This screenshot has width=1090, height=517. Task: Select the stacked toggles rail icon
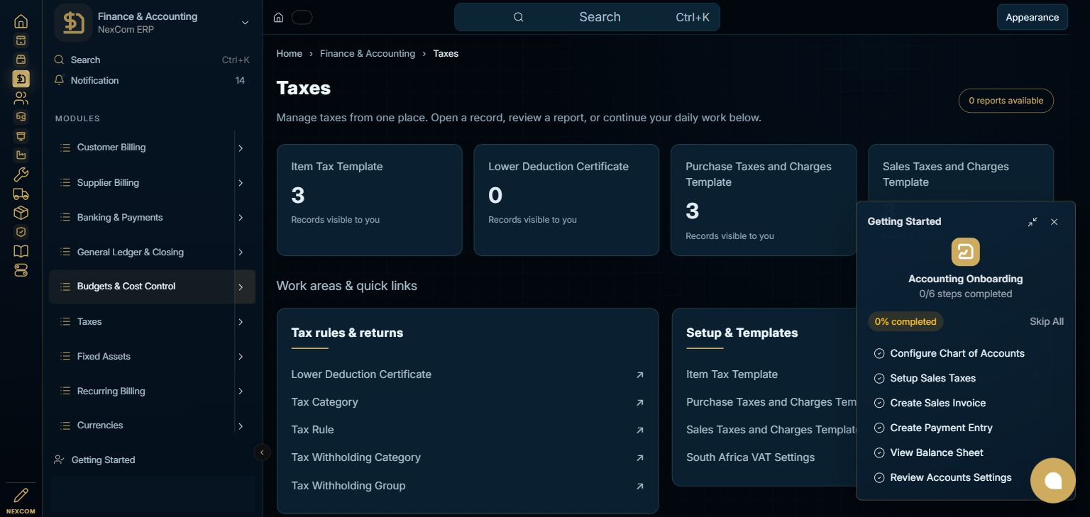tap(21, 270)
